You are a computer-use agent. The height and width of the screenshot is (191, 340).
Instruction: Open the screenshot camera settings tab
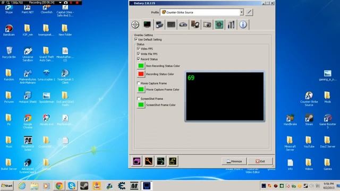pos(207,24)
